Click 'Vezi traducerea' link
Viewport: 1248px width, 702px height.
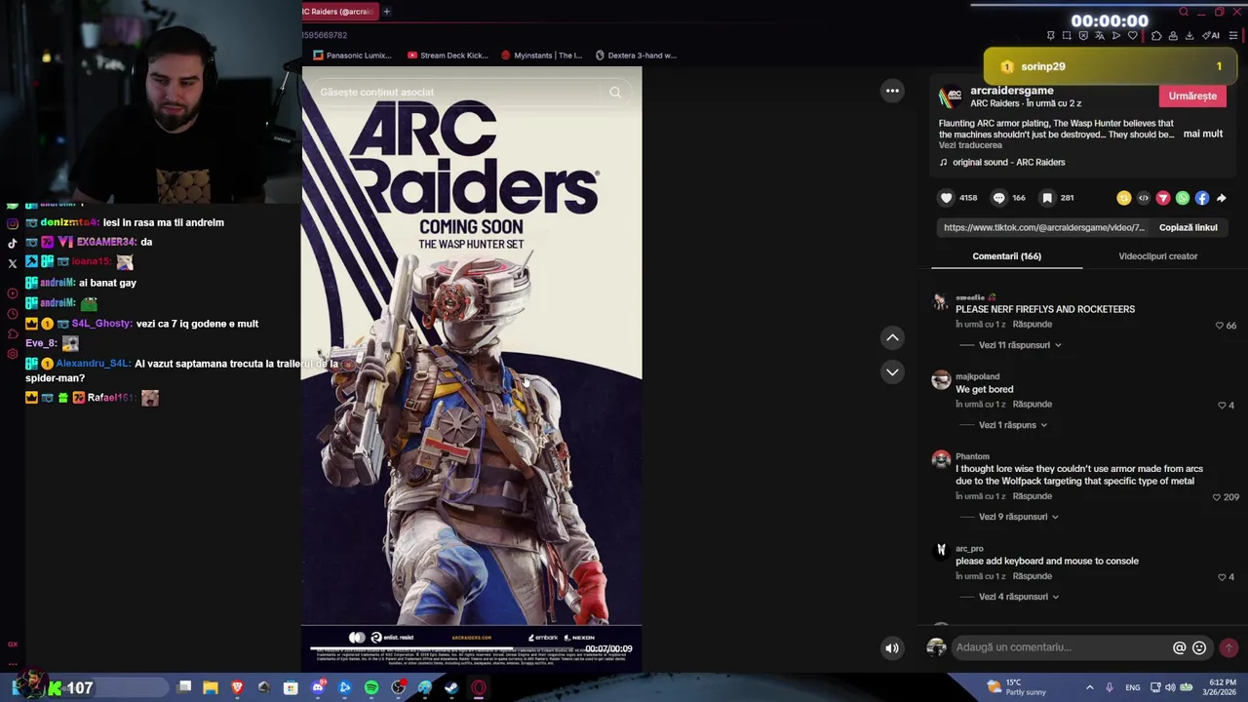970,145
